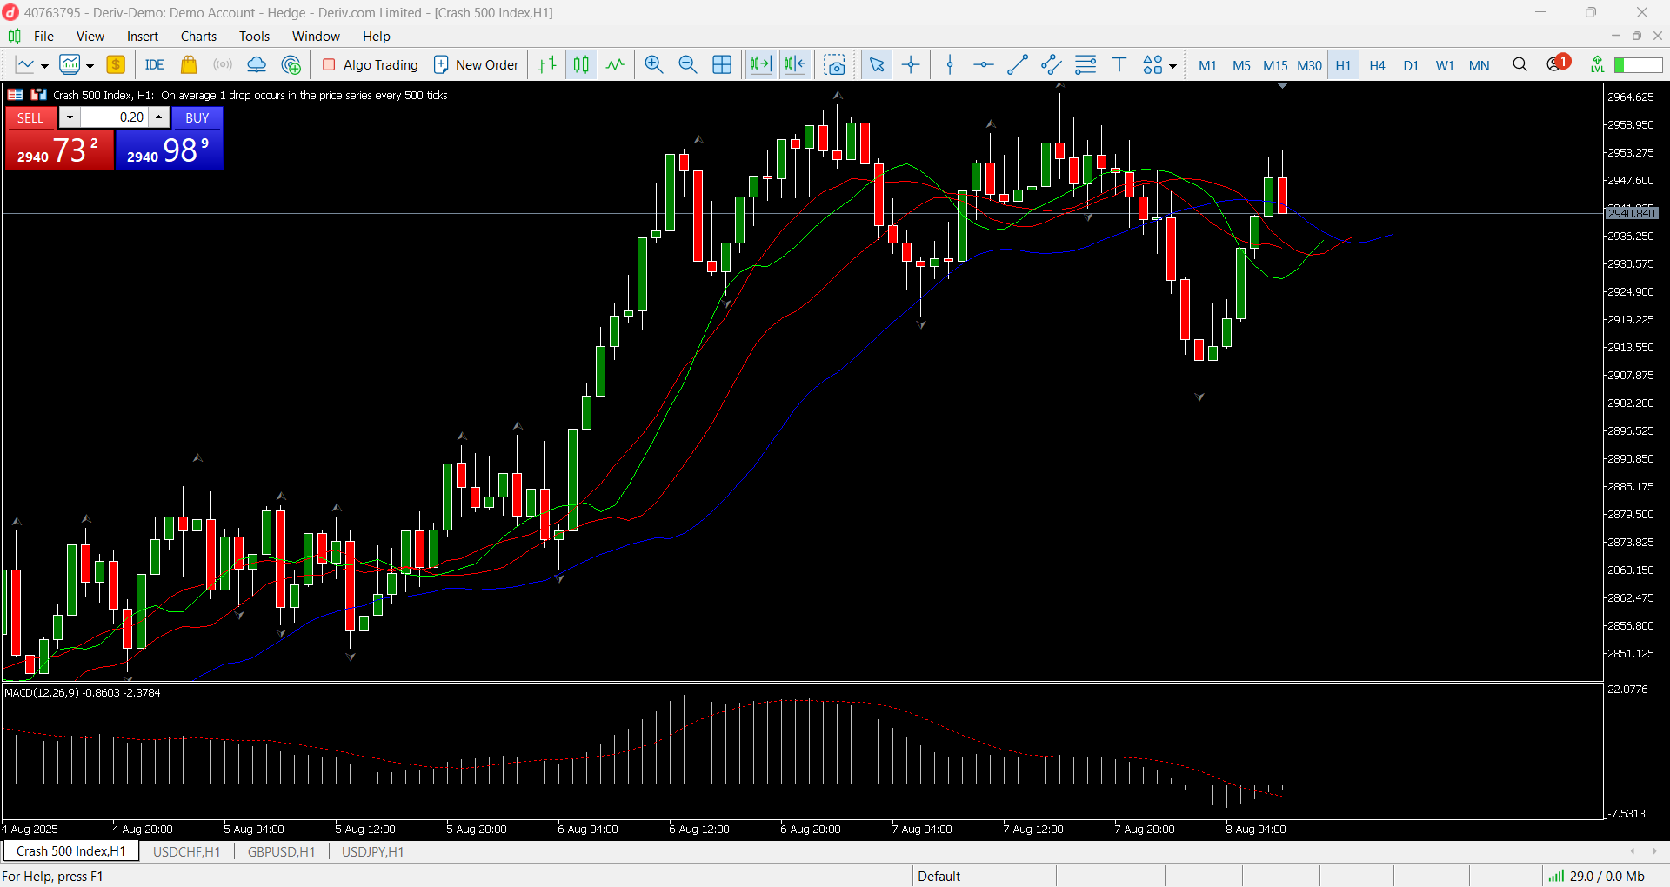Select the Fibonacci retracement tool
1670x887 pixels.
coord(1085,65)
